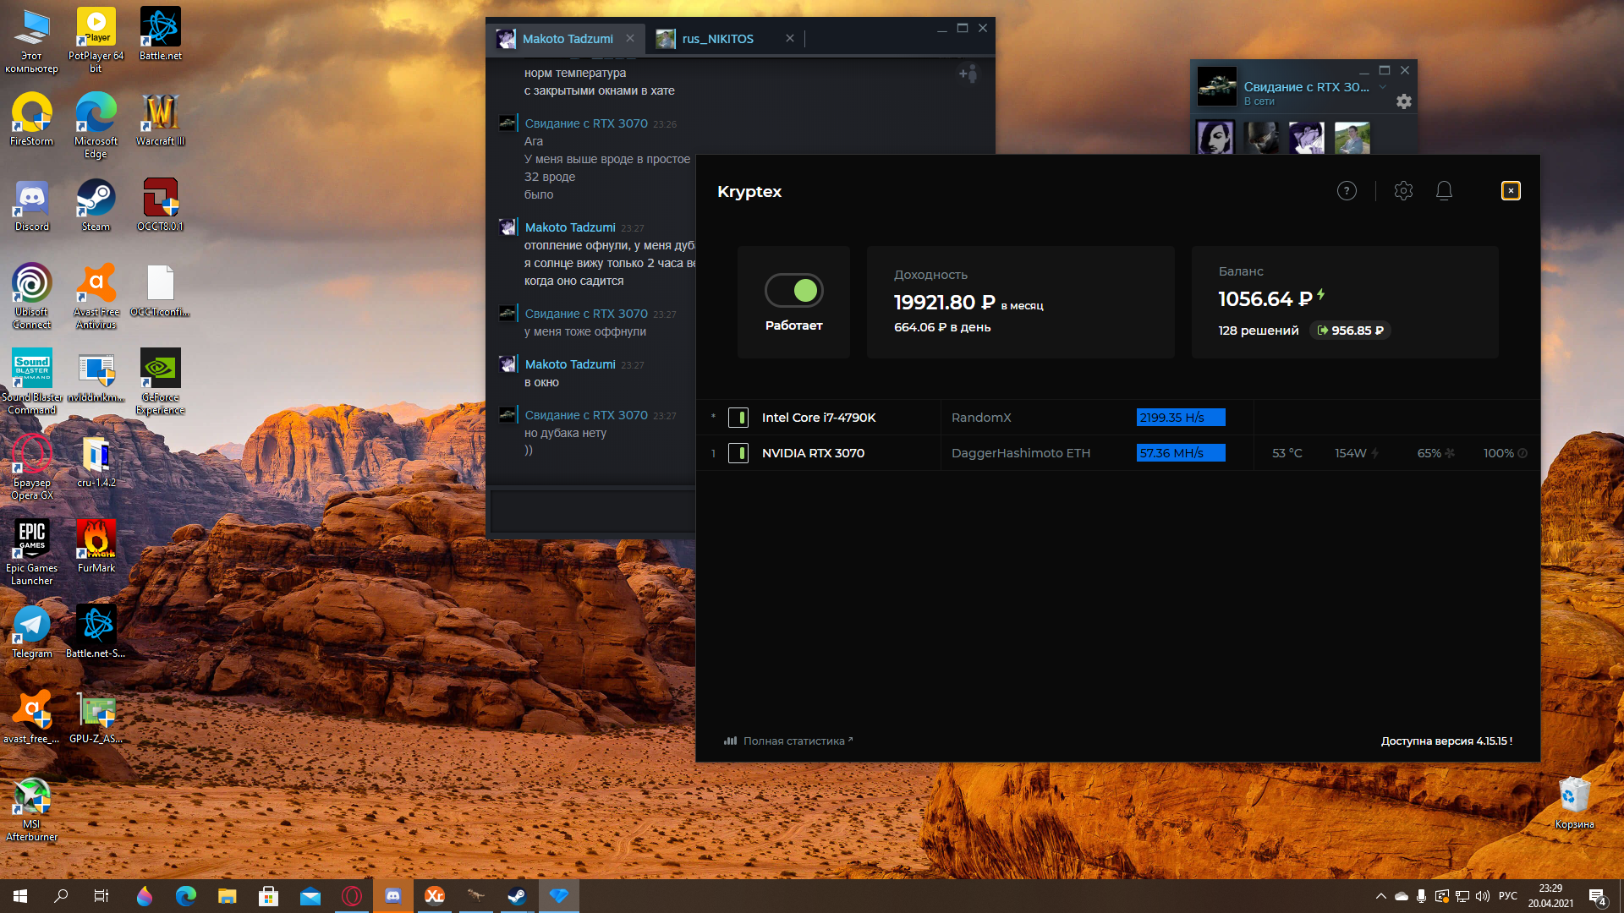
Task: Open Kryptex settings gear icon
Action: click(x=1403, y=191)
